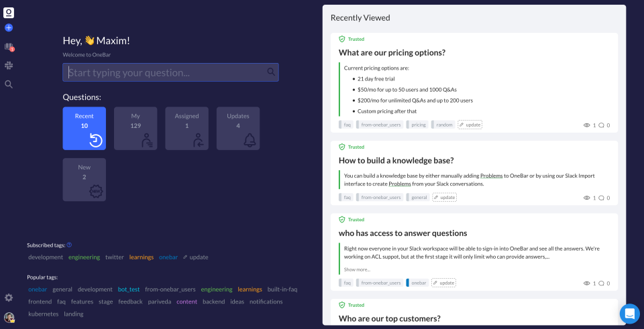The height and width of the screenshot is (329, 644).
Task: Click update tag button on answer questions card
Action: coord(443,283)
